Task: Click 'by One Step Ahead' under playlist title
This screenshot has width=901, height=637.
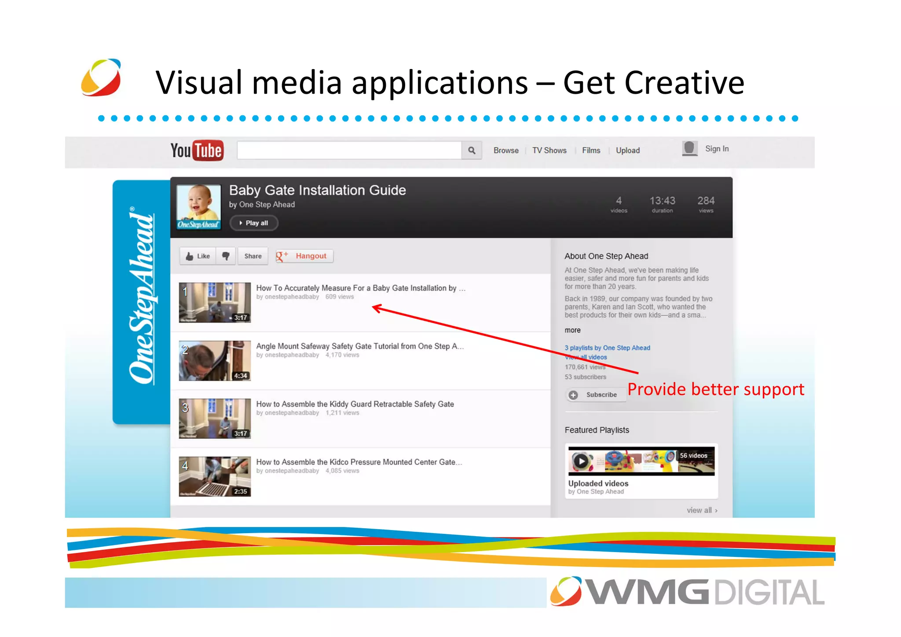Action: click(x=262, y=205)
